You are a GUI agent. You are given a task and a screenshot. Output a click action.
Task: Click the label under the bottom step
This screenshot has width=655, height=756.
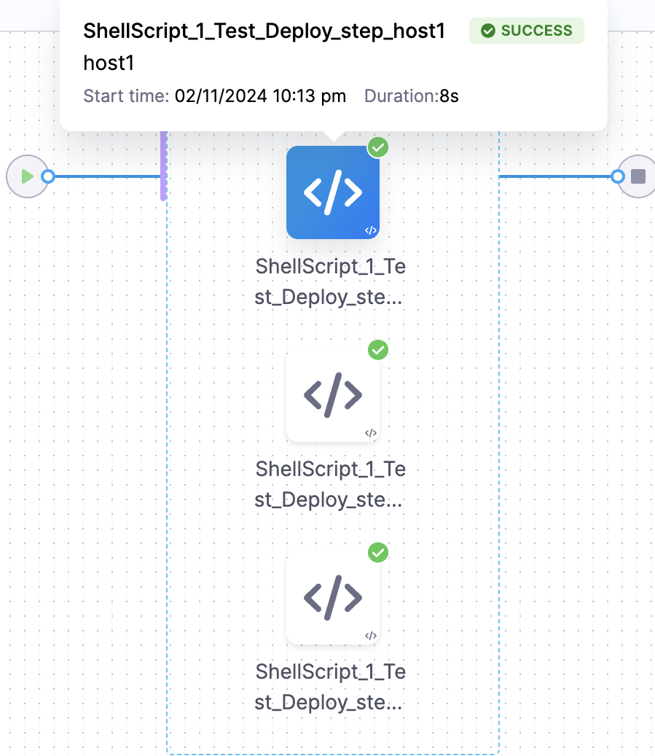pyautogui.click(x=330, y=687)
